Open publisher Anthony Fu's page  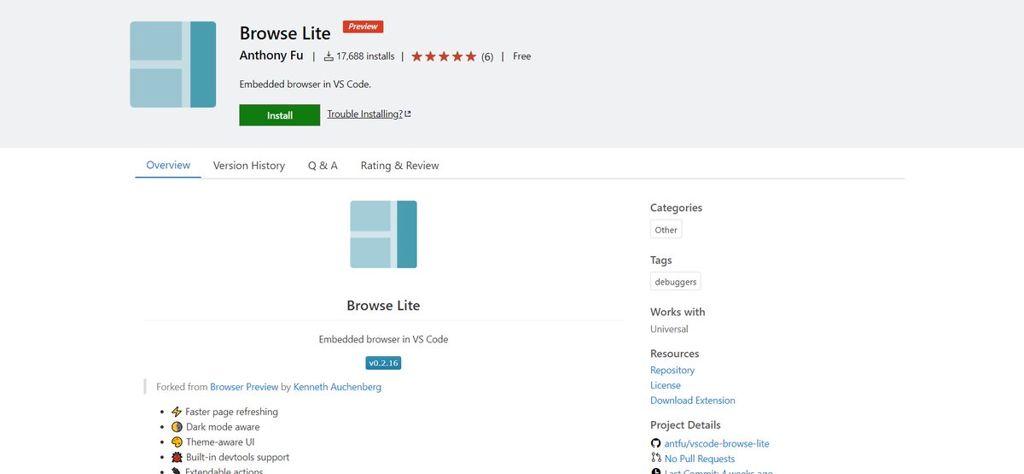(x=271, y=56)
